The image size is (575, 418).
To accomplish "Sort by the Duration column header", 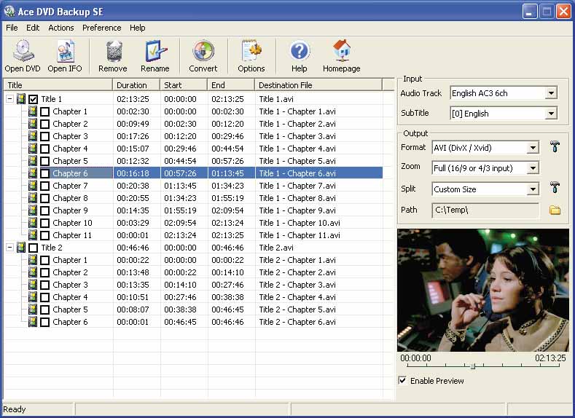I will click(x=136, y=85).
